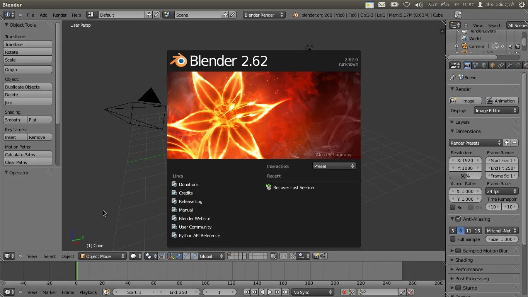The image size is (528, 297).
Task: Open the Image Editor display dropdown
Action: pyautogui.click(x=496, y=110)
